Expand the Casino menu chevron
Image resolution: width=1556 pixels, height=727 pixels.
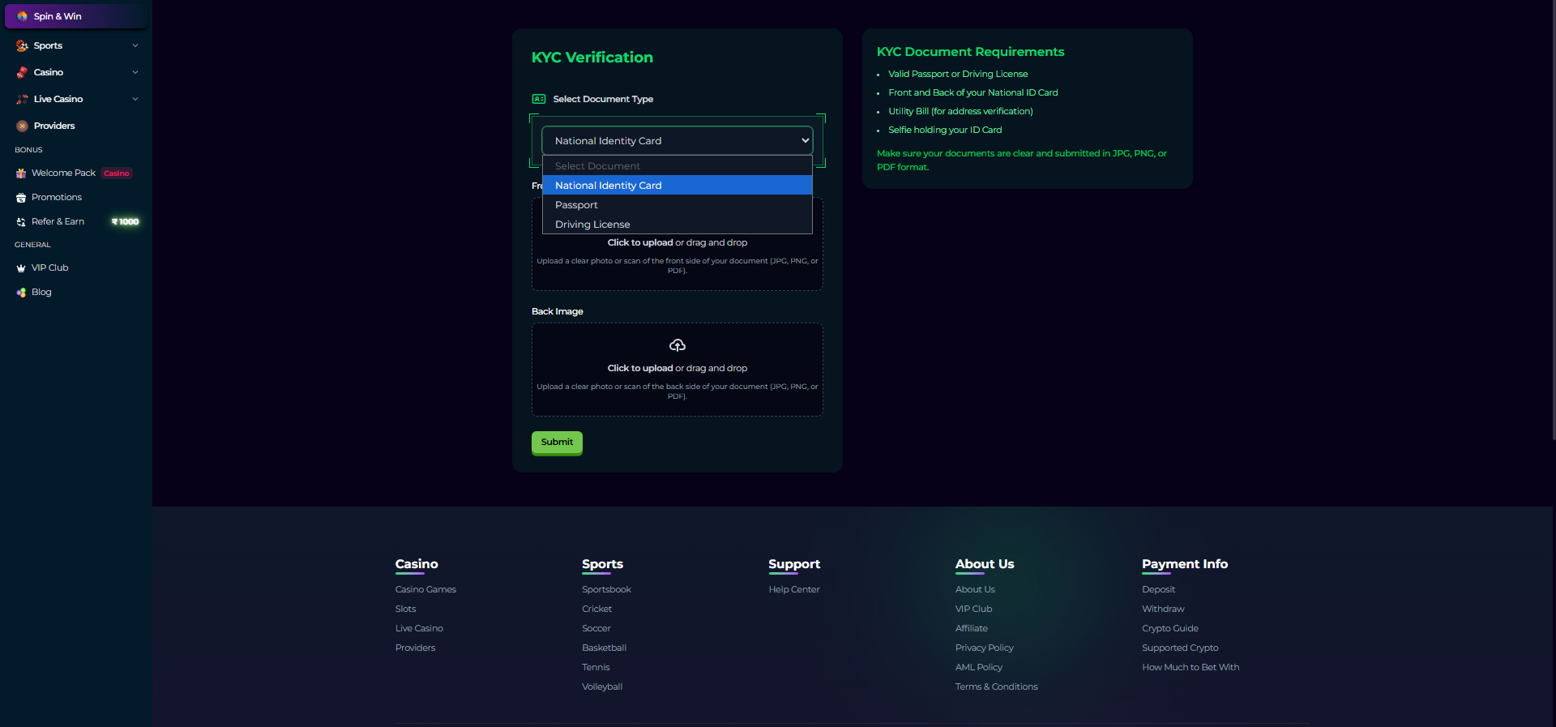point(135,73)
